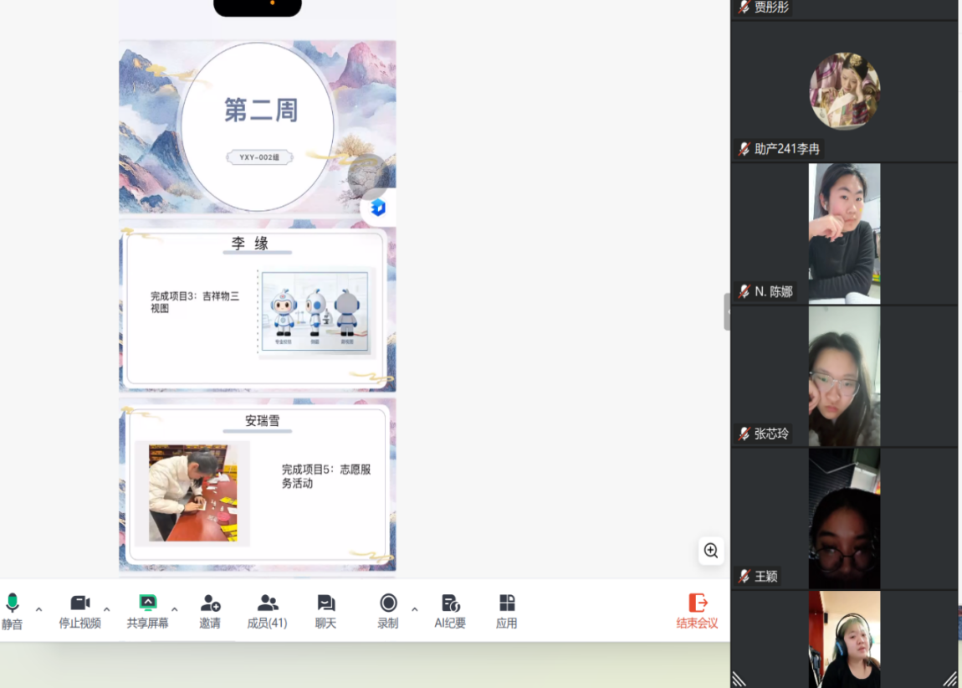The width and height of the screenshot is (962, 688).
Task: Expand audio options arrow beside 静音
Action: [x=38, y=609]
